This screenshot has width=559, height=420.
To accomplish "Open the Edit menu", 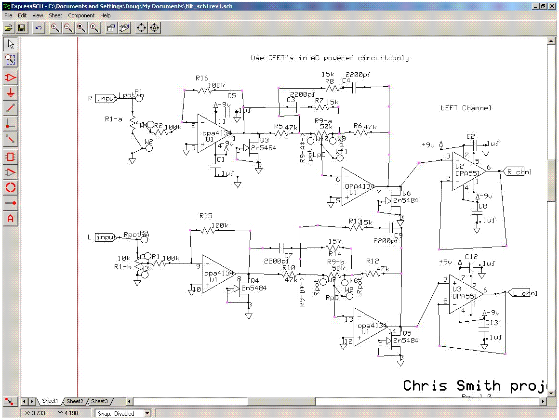I will click(22, 15).
